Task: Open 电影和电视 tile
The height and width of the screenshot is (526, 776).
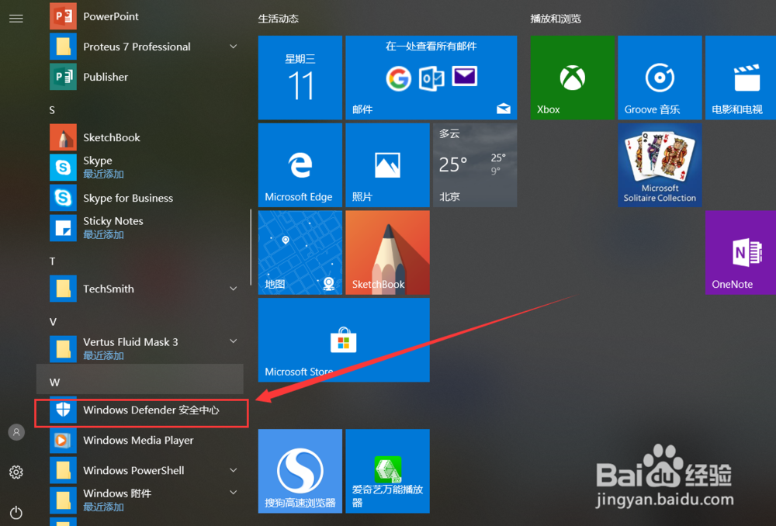Action: [x=740, y=78]
